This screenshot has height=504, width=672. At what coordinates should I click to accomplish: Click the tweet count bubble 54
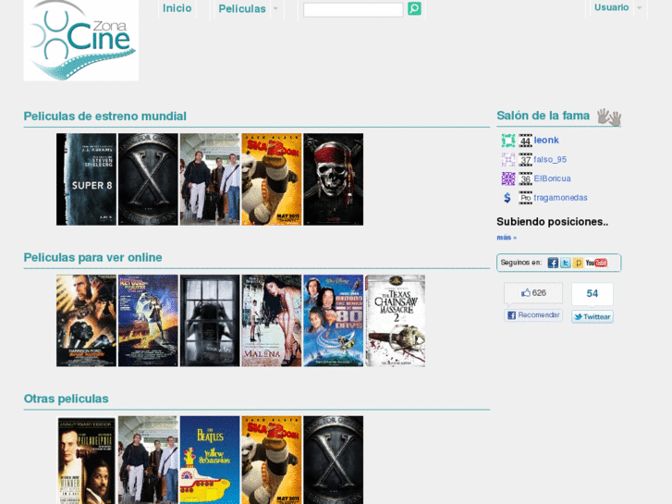pos(593,294)
